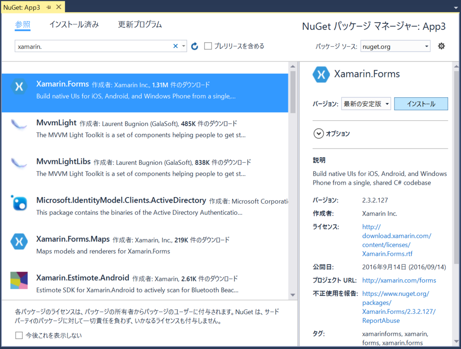The width and height of the screenshot is (461, 349).
Task: Check 今後これを表示しない checkbox
Action: click(x=19, y=335)
